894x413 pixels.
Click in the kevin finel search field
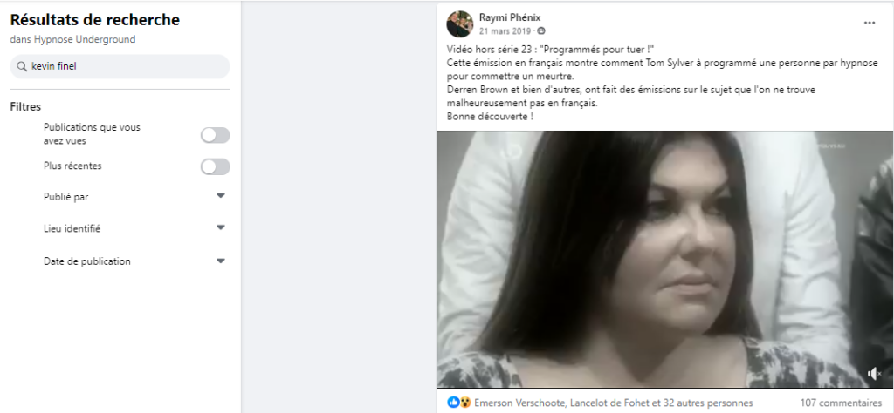pyautogui.click(x=120, y=66)
